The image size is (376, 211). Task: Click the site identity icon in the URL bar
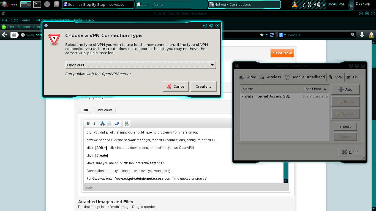pyautogui.click(x=23, y=35)
